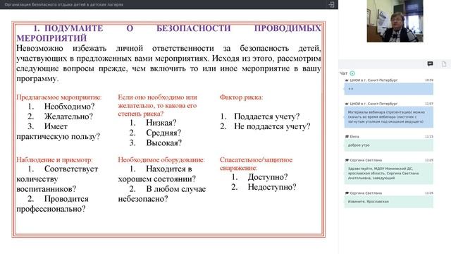Viewport: 451px width, 254px height.
Task: Click the heading "Спасательное/защитное снаряжение:"
Action: tap(256, 164)
